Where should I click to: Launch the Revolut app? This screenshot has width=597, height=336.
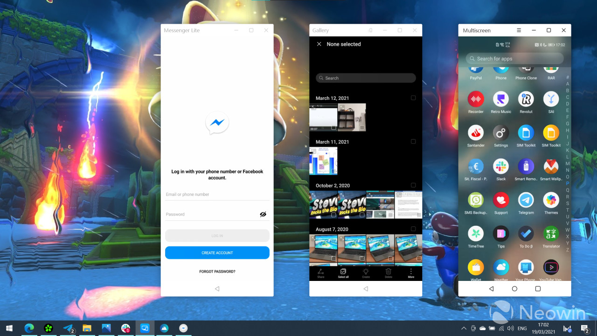pyautogui.click(x=526, y=99)
